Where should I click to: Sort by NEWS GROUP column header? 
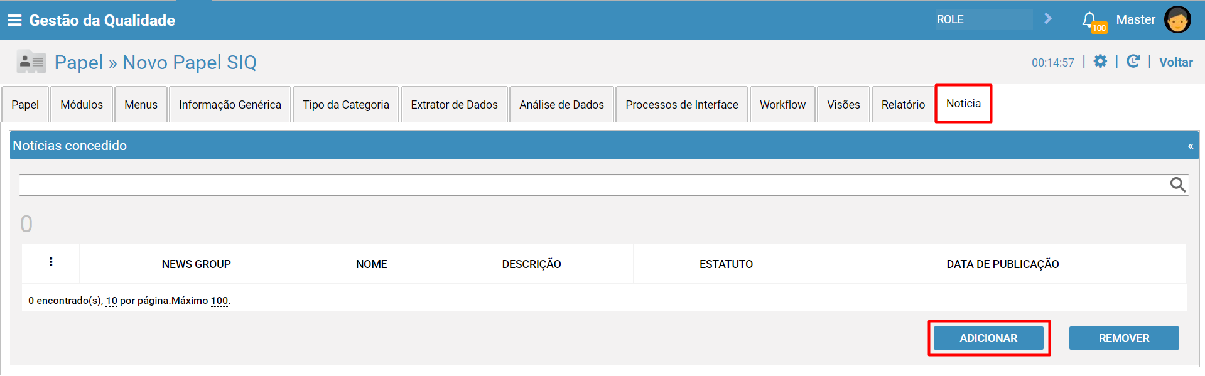pos(196,264)
